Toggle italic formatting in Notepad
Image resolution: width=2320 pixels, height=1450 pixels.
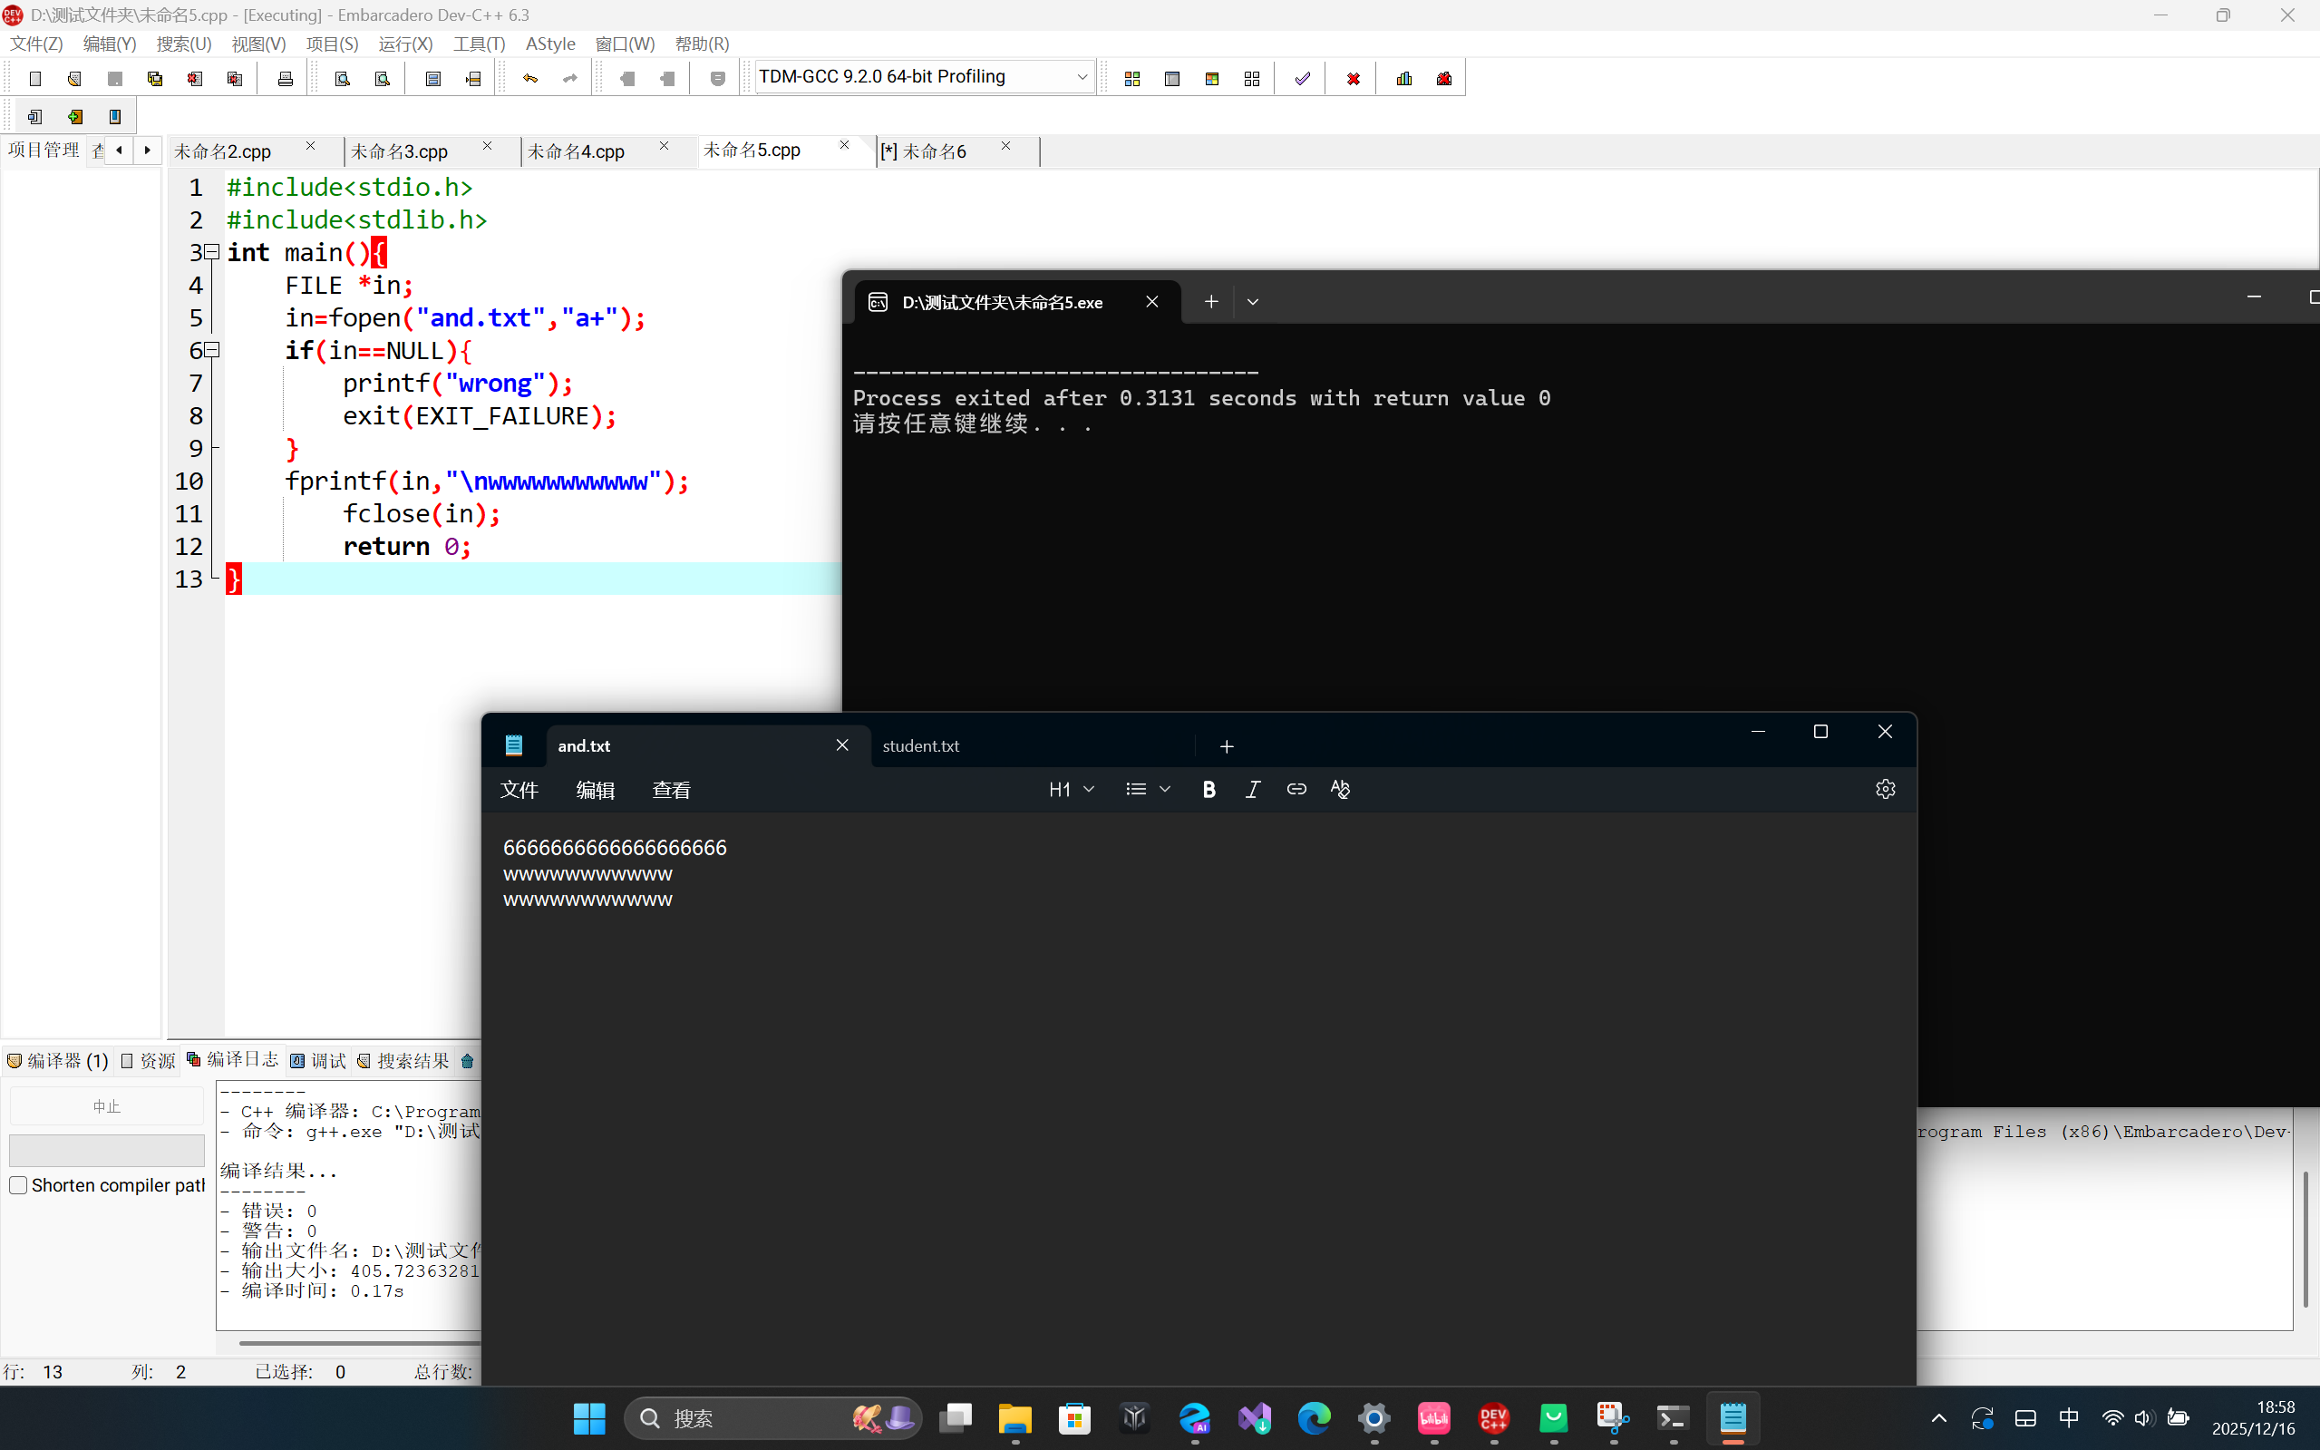(x=1252, y=789)
